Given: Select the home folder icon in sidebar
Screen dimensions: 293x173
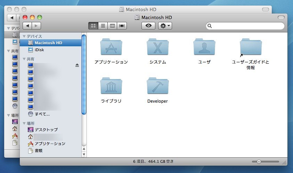Looking at the screenshot, I should 30,136.
